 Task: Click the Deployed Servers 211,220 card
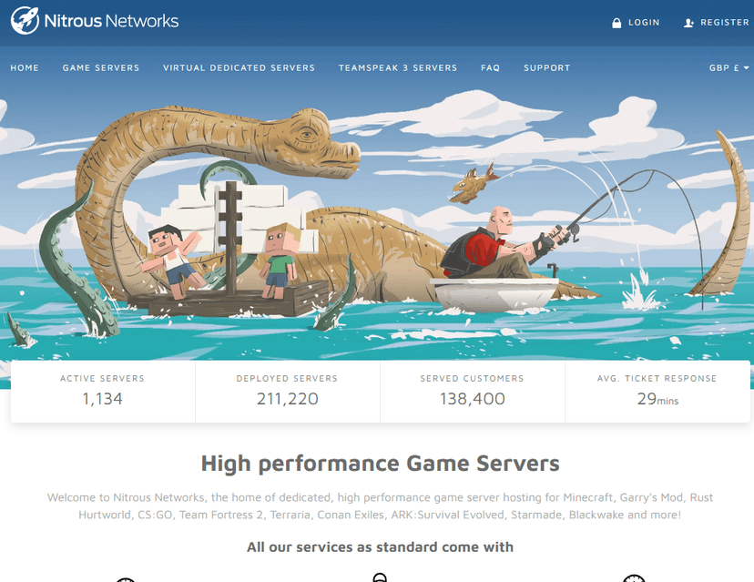coord(287,391)
